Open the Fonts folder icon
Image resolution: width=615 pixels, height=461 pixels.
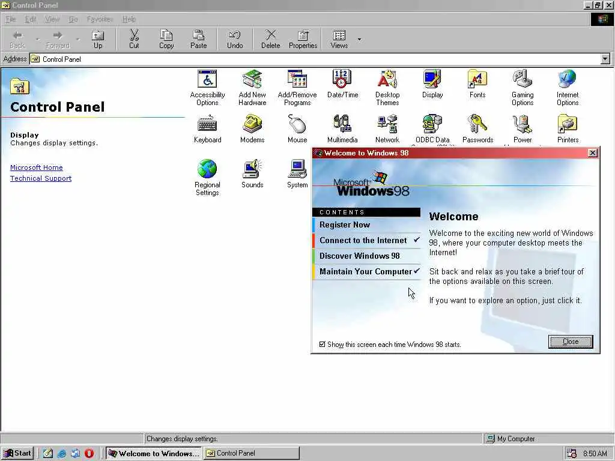point(477,84)
